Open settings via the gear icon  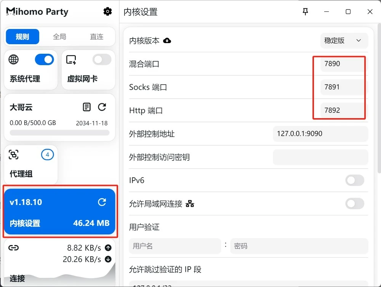click(108, 12)
